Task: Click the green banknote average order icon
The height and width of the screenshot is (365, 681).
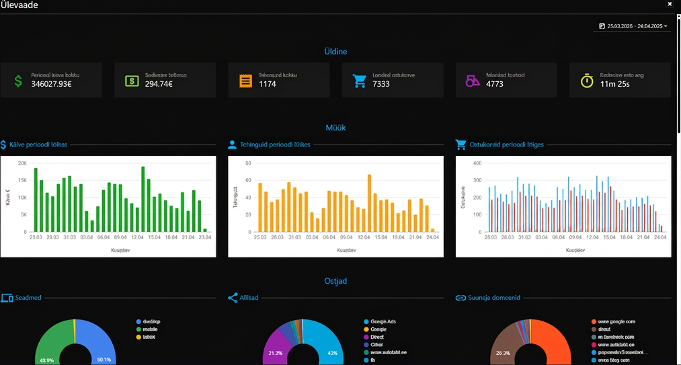Action: [132, 81]
